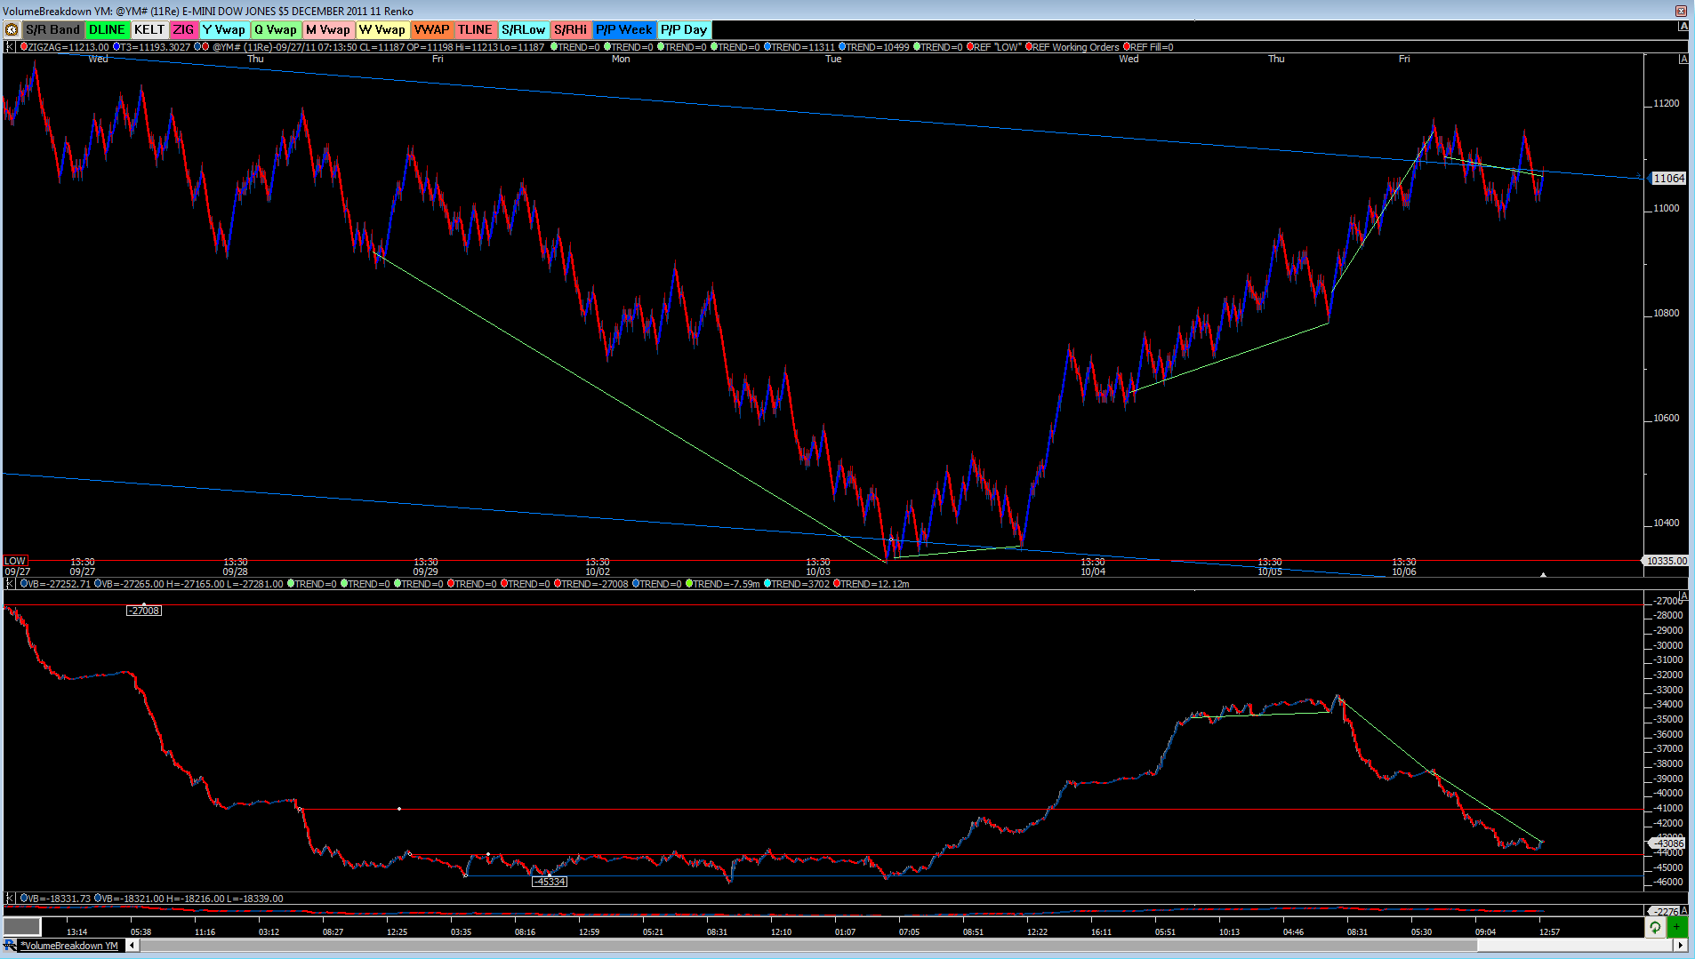This screenshot has width=1695, height=959.
Task: Click the red ZIGZAG legend dot
Action: point(24,47)
